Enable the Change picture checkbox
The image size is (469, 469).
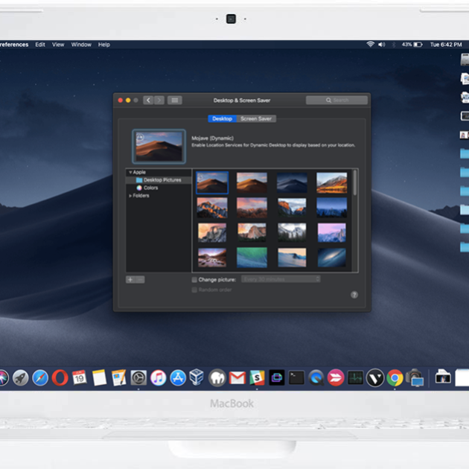195,280
